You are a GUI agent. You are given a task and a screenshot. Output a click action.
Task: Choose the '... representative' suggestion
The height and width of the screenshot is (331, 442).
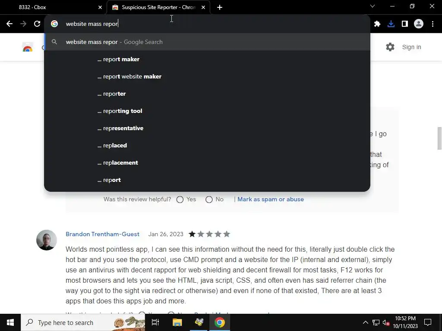(207, 128)
